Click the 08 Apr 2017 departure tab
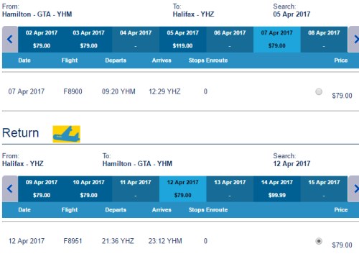 coord(324,40)
